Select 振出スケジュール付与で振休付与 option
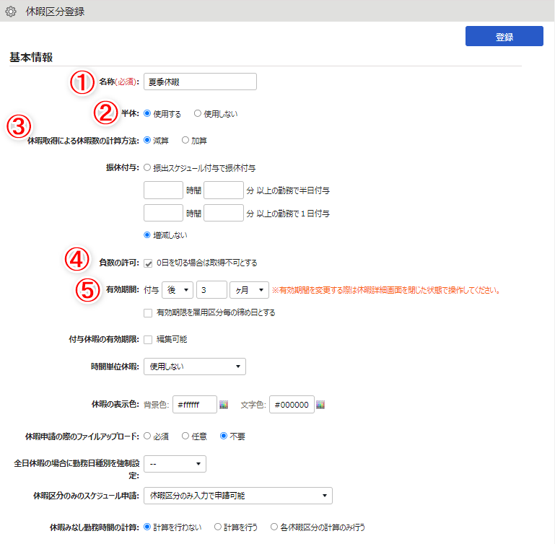 (x=147, y=168)
